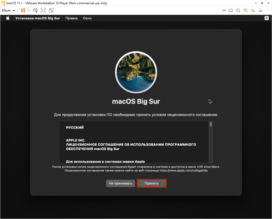This screenshot has width=272, height=219.
Task: Open the Установка macOS Big Sur menu
Action: [38, 18]
